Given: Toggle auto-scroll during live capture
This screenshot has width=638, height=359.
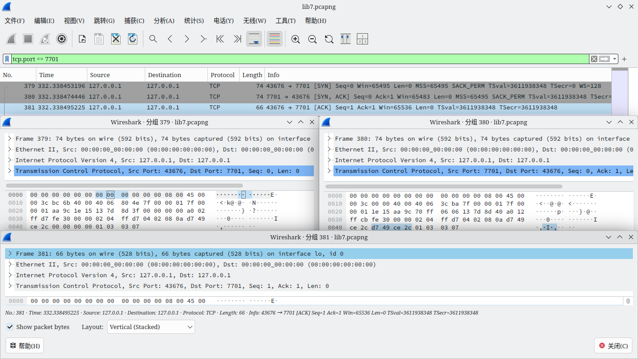Looking at the screenshot, I should point(254,39).
